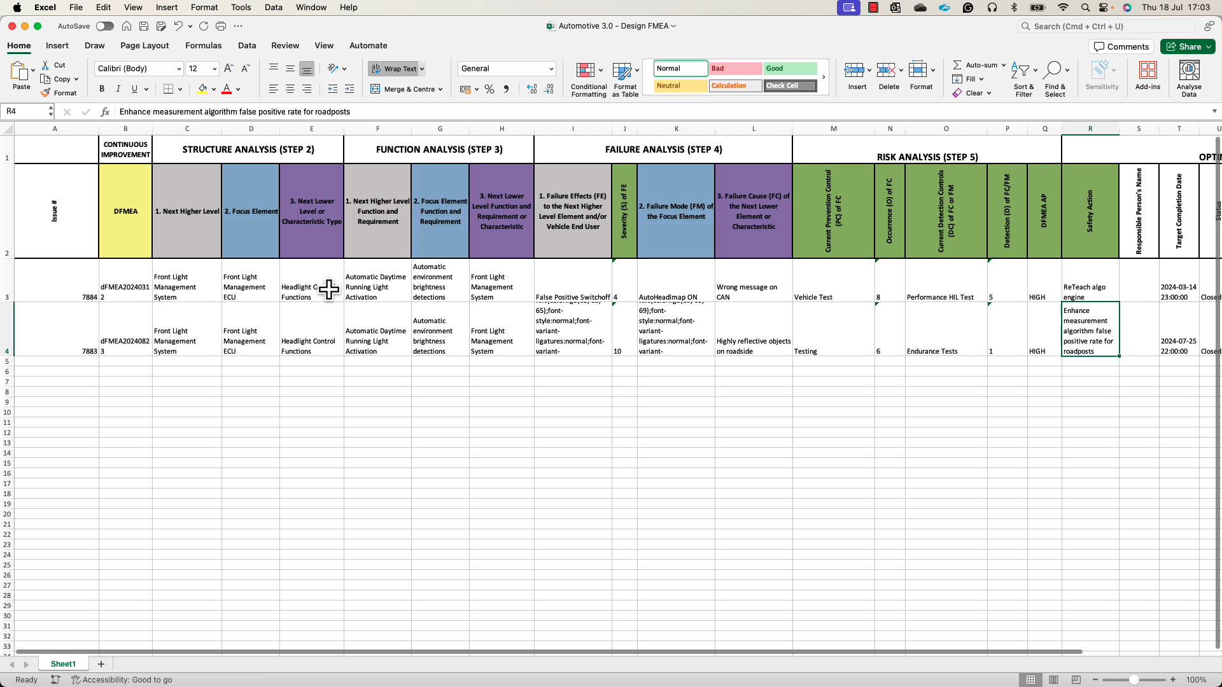Click the fill colour bucket swatch
The height and width of the screenshot is (687, 1222).
(202, 89)
